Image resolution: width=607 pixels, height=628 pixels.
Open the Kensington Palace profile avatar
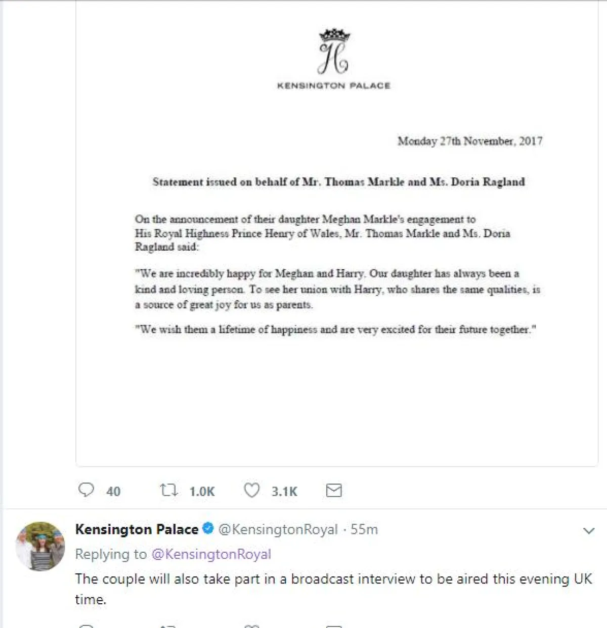tap(40, 546)
